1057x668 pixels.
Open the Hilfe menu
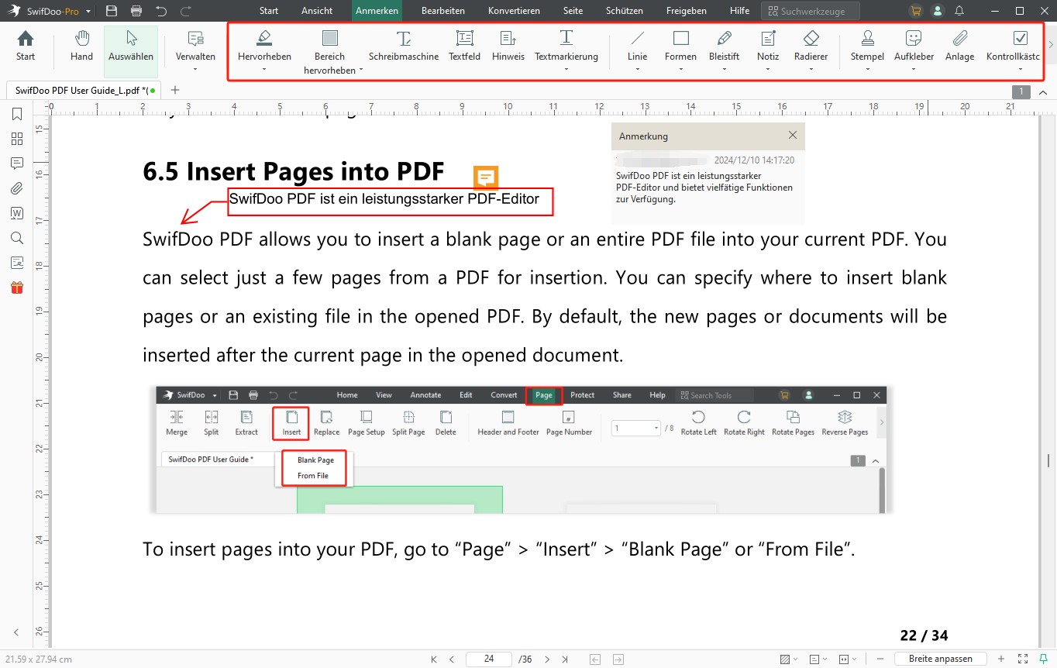[x=739, y=11]
